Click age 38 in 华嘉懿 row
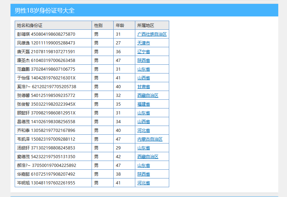This screenshot has height=197, width=287. pyautogui.click(x=124, y=174)
